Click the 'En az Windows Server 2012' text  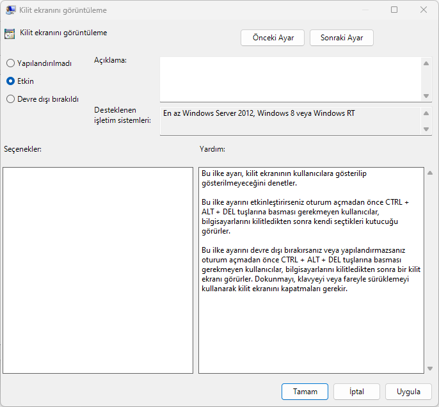click(259, 113)
